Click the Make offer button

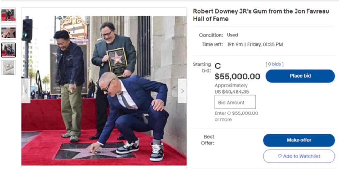(299, 140)
